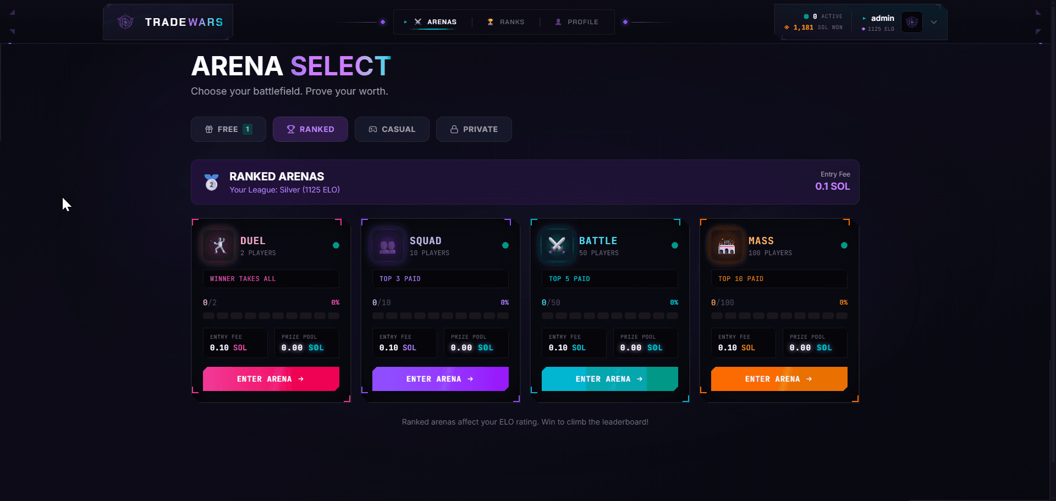1056x501 pixels.
Task: Click the Duel arena fencer icon
Action: [219, 245]
